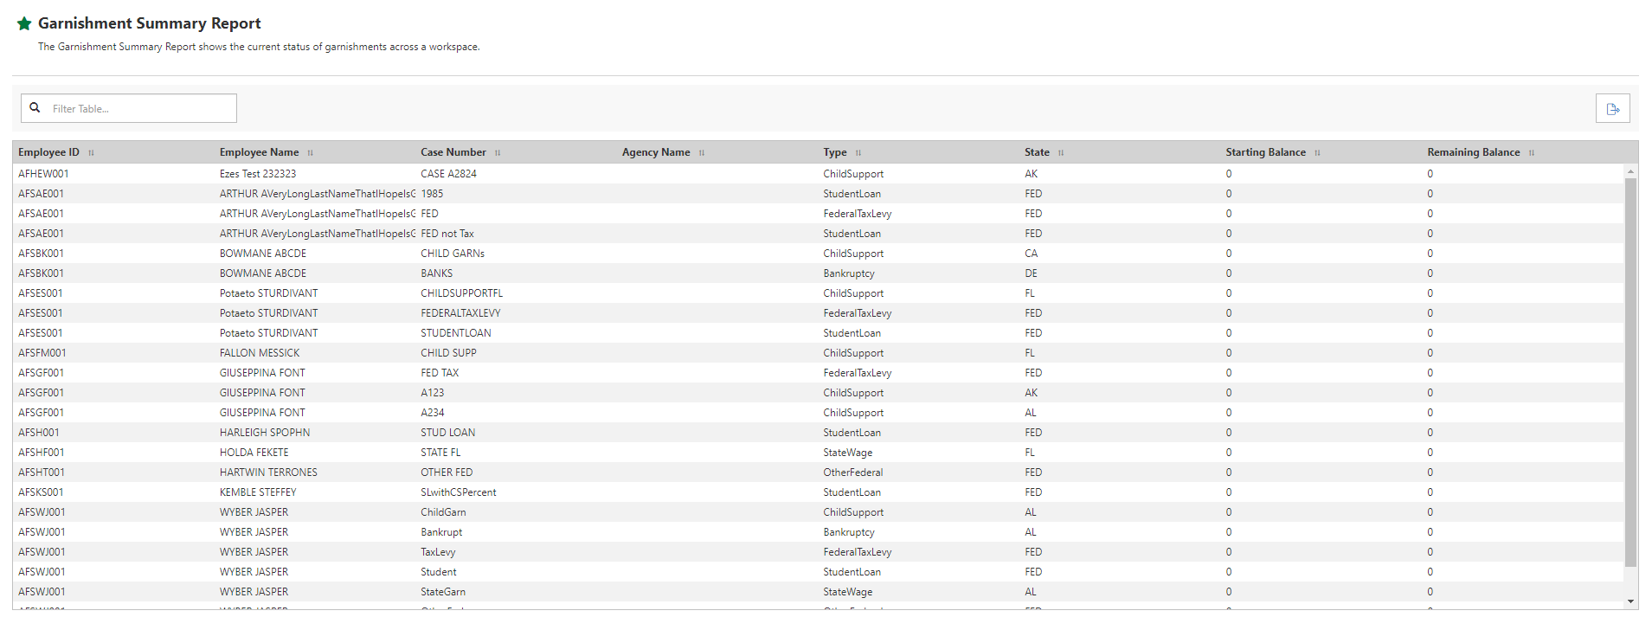Image resolution: width=1652 pixels, height=630 pixels.
Task: Click Starting Balance value for FALLON MESSICK
Action: click(1229, 353)
